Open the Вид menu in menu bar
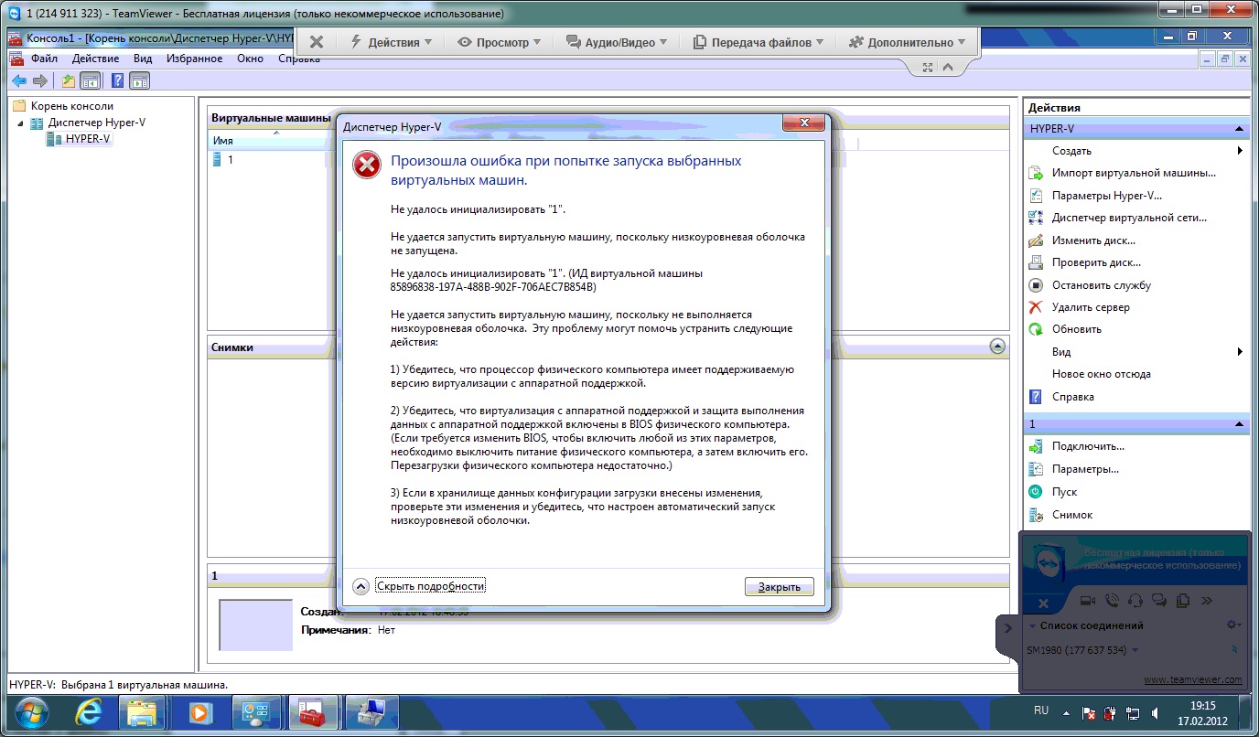 click(143, 59)
